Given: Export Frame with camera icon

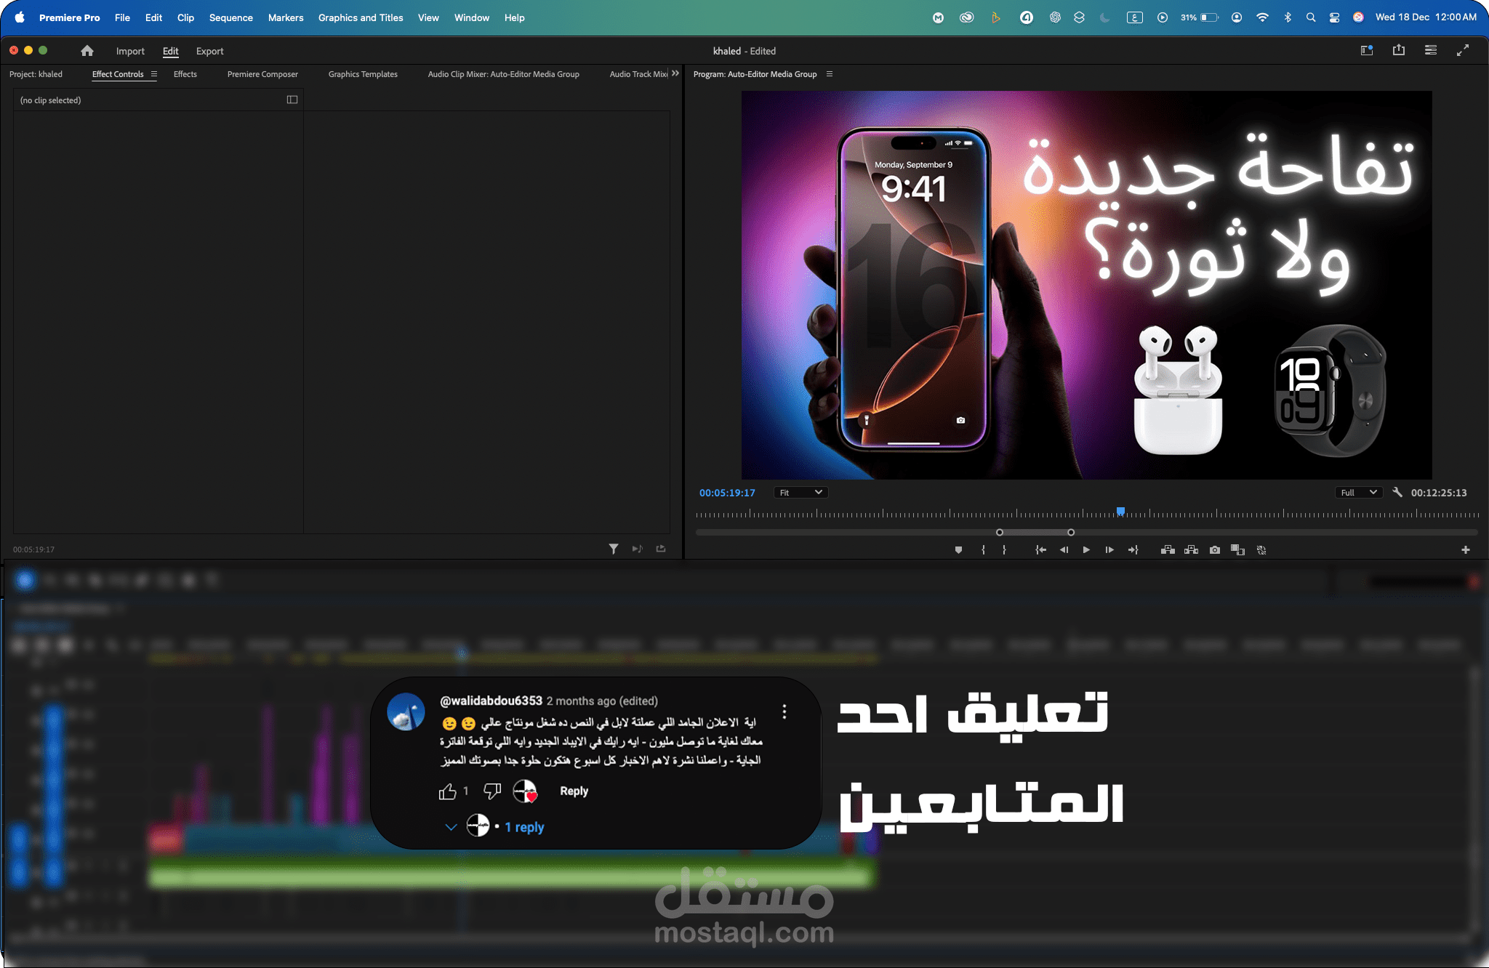Looking at the screenshot, I should pyautogui.click(x=1215, y=550).
